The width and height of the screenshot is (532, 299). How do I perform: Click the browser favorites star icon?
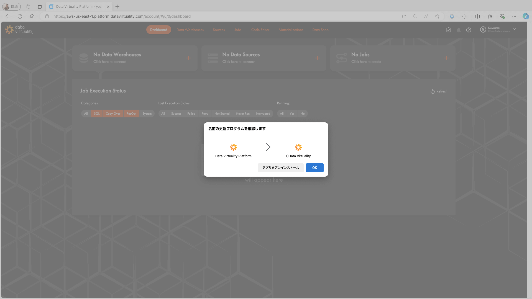click(x=437, y=16)
